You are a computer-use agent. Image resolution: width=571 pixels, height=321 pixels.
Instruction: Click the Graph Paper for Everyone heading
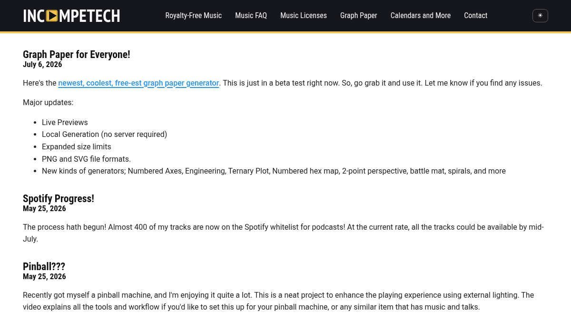(77, 54)
